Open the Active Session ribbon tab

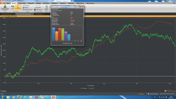(22, 3)
